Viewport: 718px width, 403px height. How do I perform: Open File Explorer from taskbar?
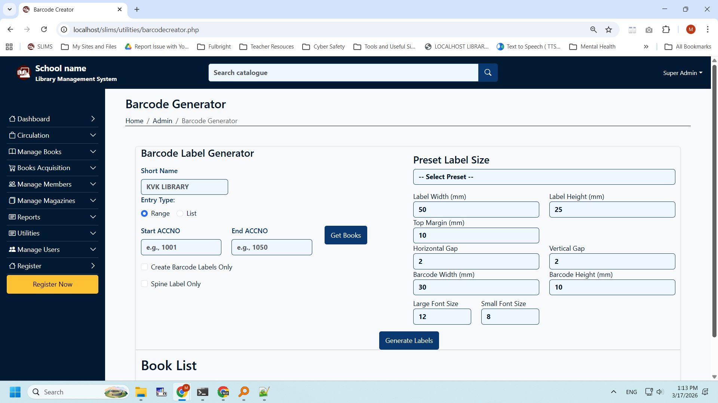pyautogui.click(x=141, y=392)
